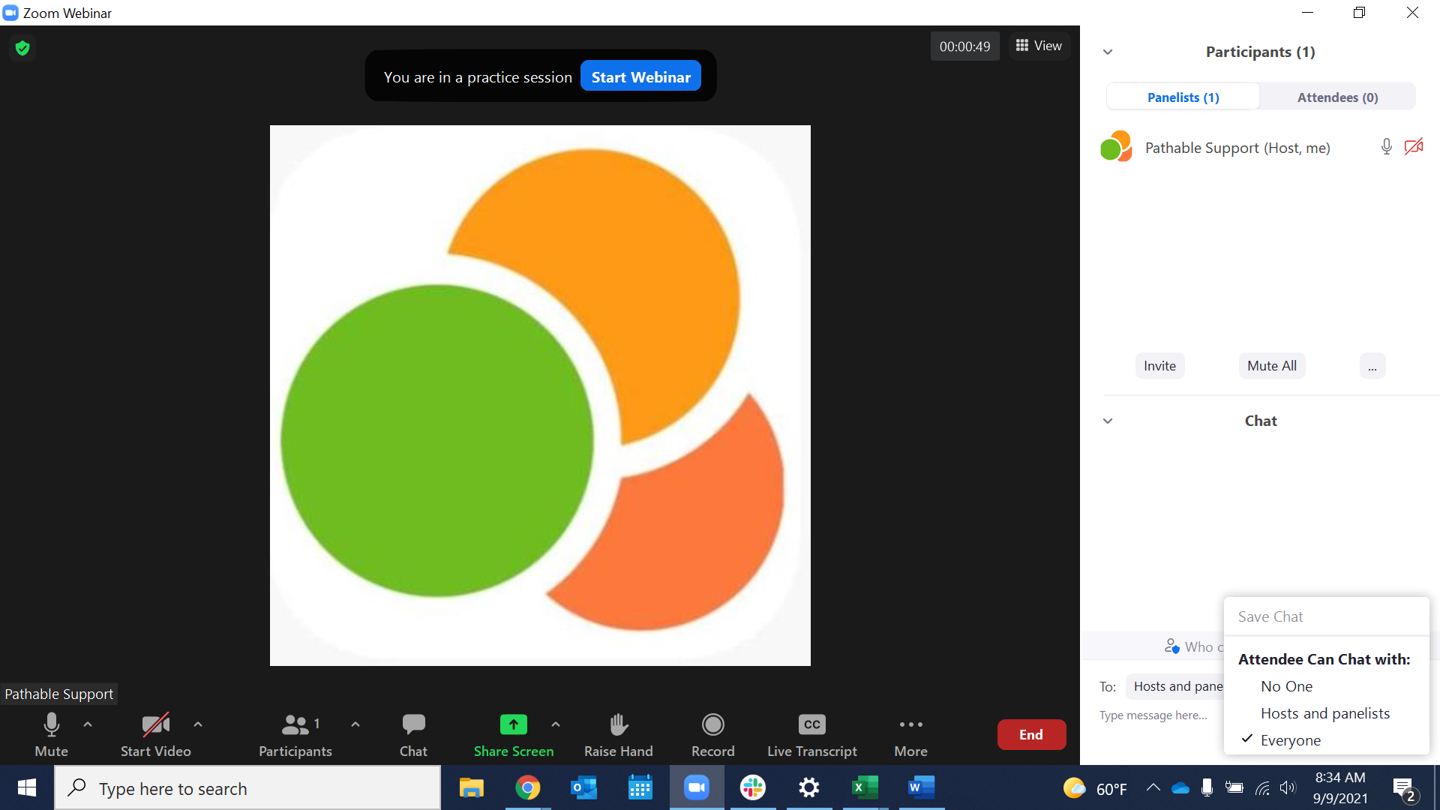The height and width of the screenshot is (810, 1440).
Task: Open the chat recipient dropdown 'Hosts and pane'
Action: pos(1176,686)
